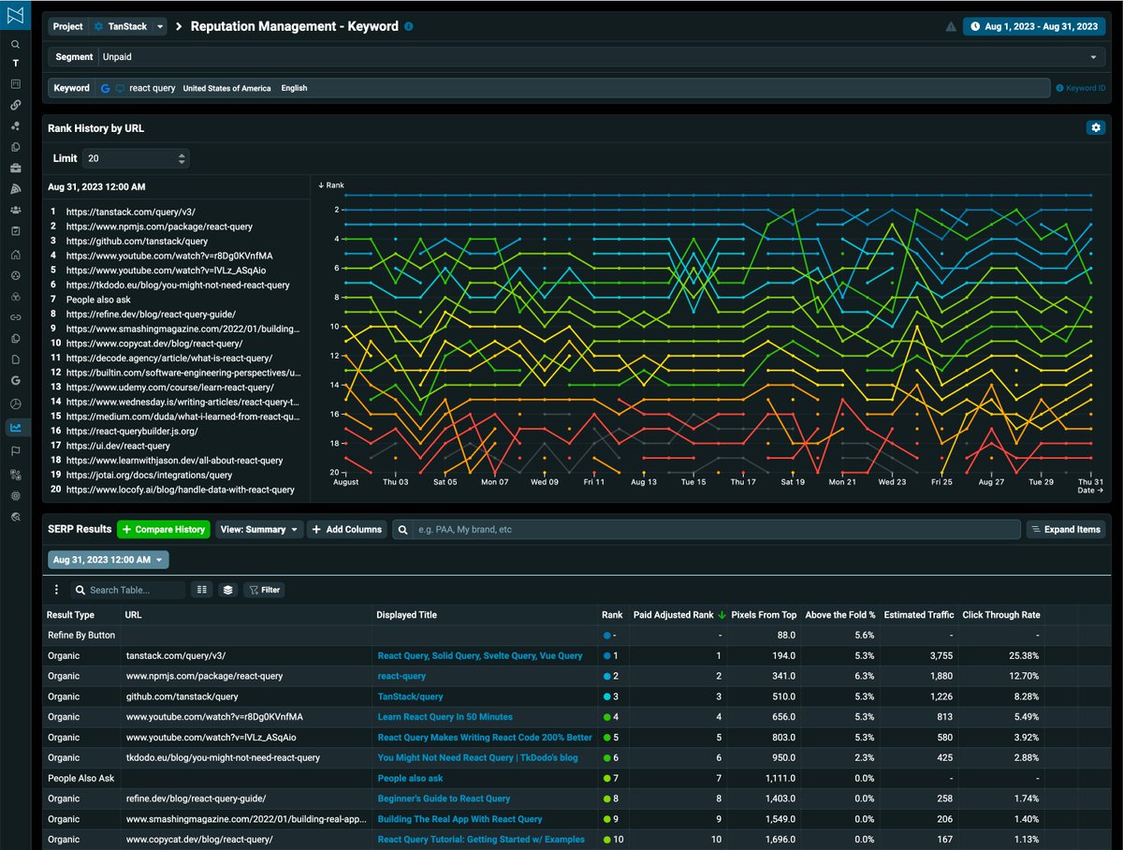1123x850 pixels.
Task: Click the Expand Items button
Action: tap(1066, 530)
